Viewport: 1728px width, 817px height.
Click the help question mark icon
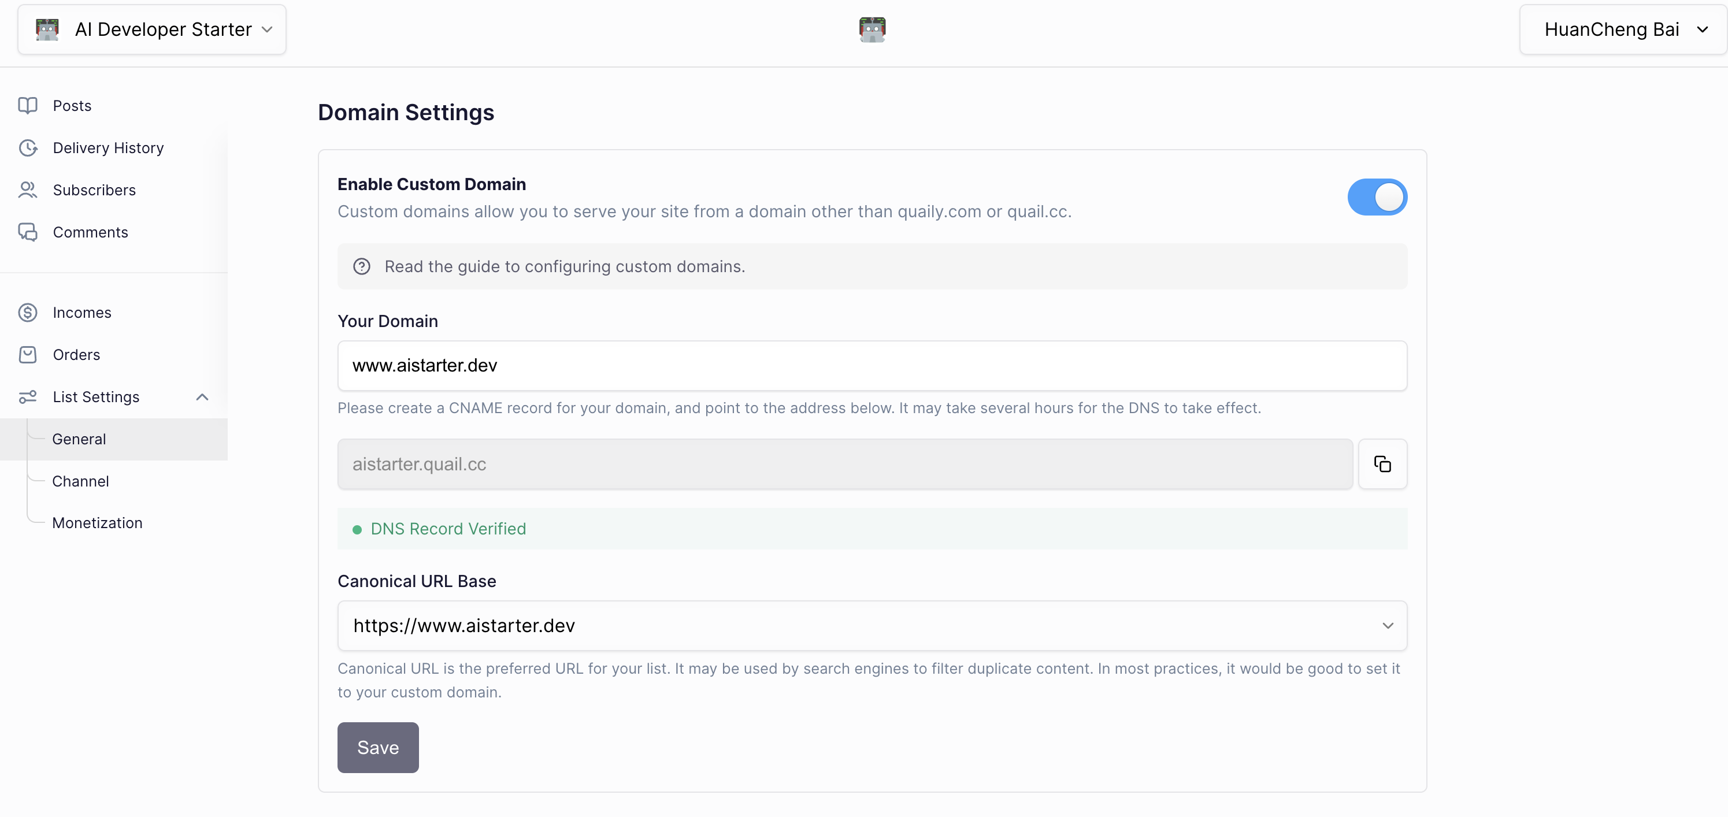(x=362, y=266)
